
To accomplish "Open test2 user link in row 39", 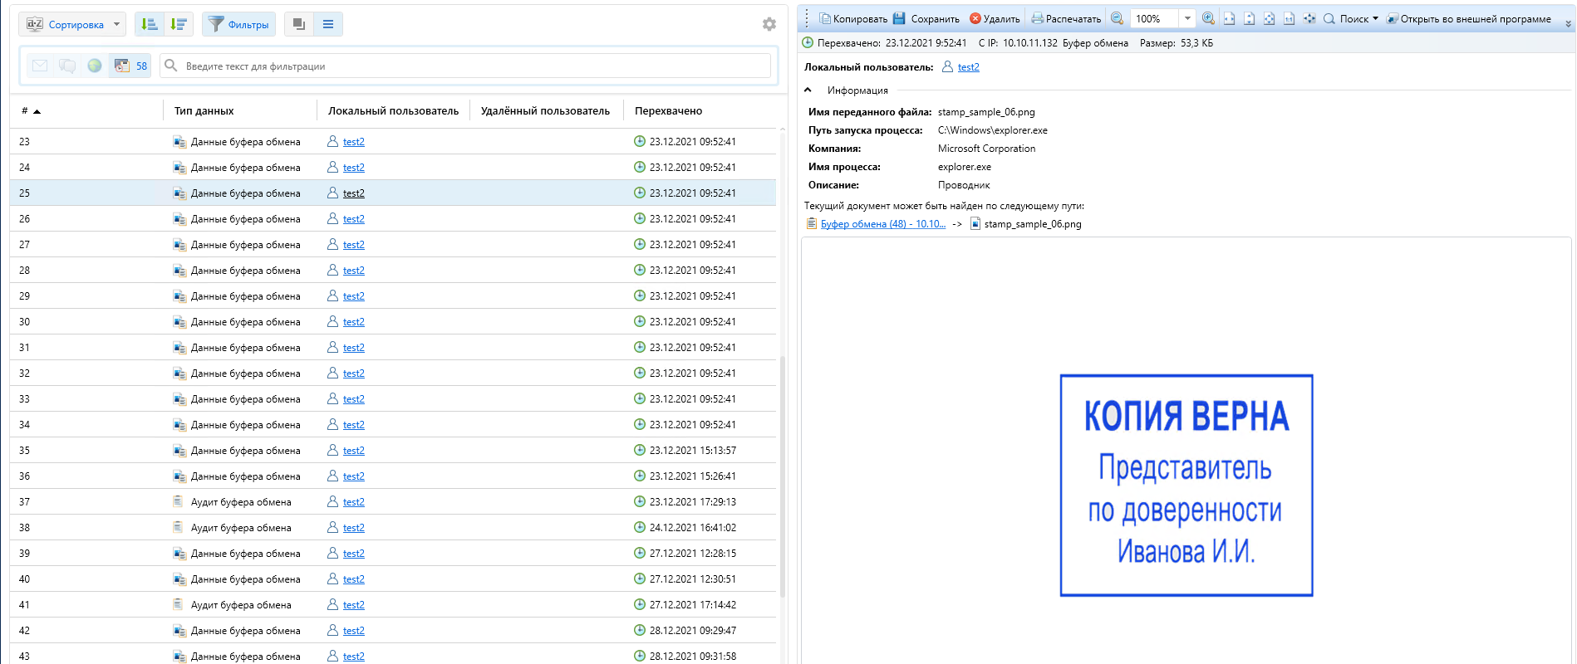I will click(x=354, y=554).
